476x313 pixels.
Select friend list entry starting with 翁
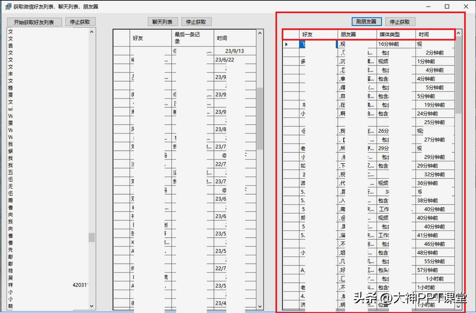coord(48,46)
